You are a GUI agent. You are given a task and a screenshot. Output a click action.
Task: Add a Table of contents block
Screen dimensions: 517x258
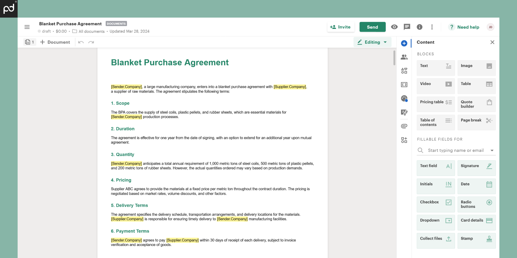[436, 123]
